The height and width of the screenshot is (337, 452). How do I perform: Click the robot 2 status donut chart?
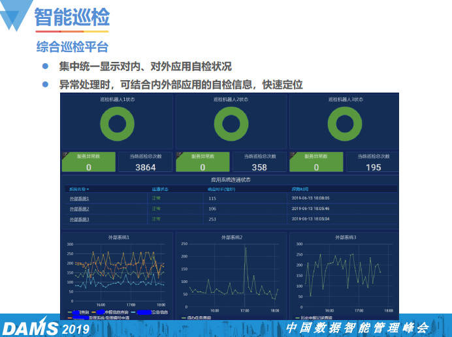click(x=231, y=123)
